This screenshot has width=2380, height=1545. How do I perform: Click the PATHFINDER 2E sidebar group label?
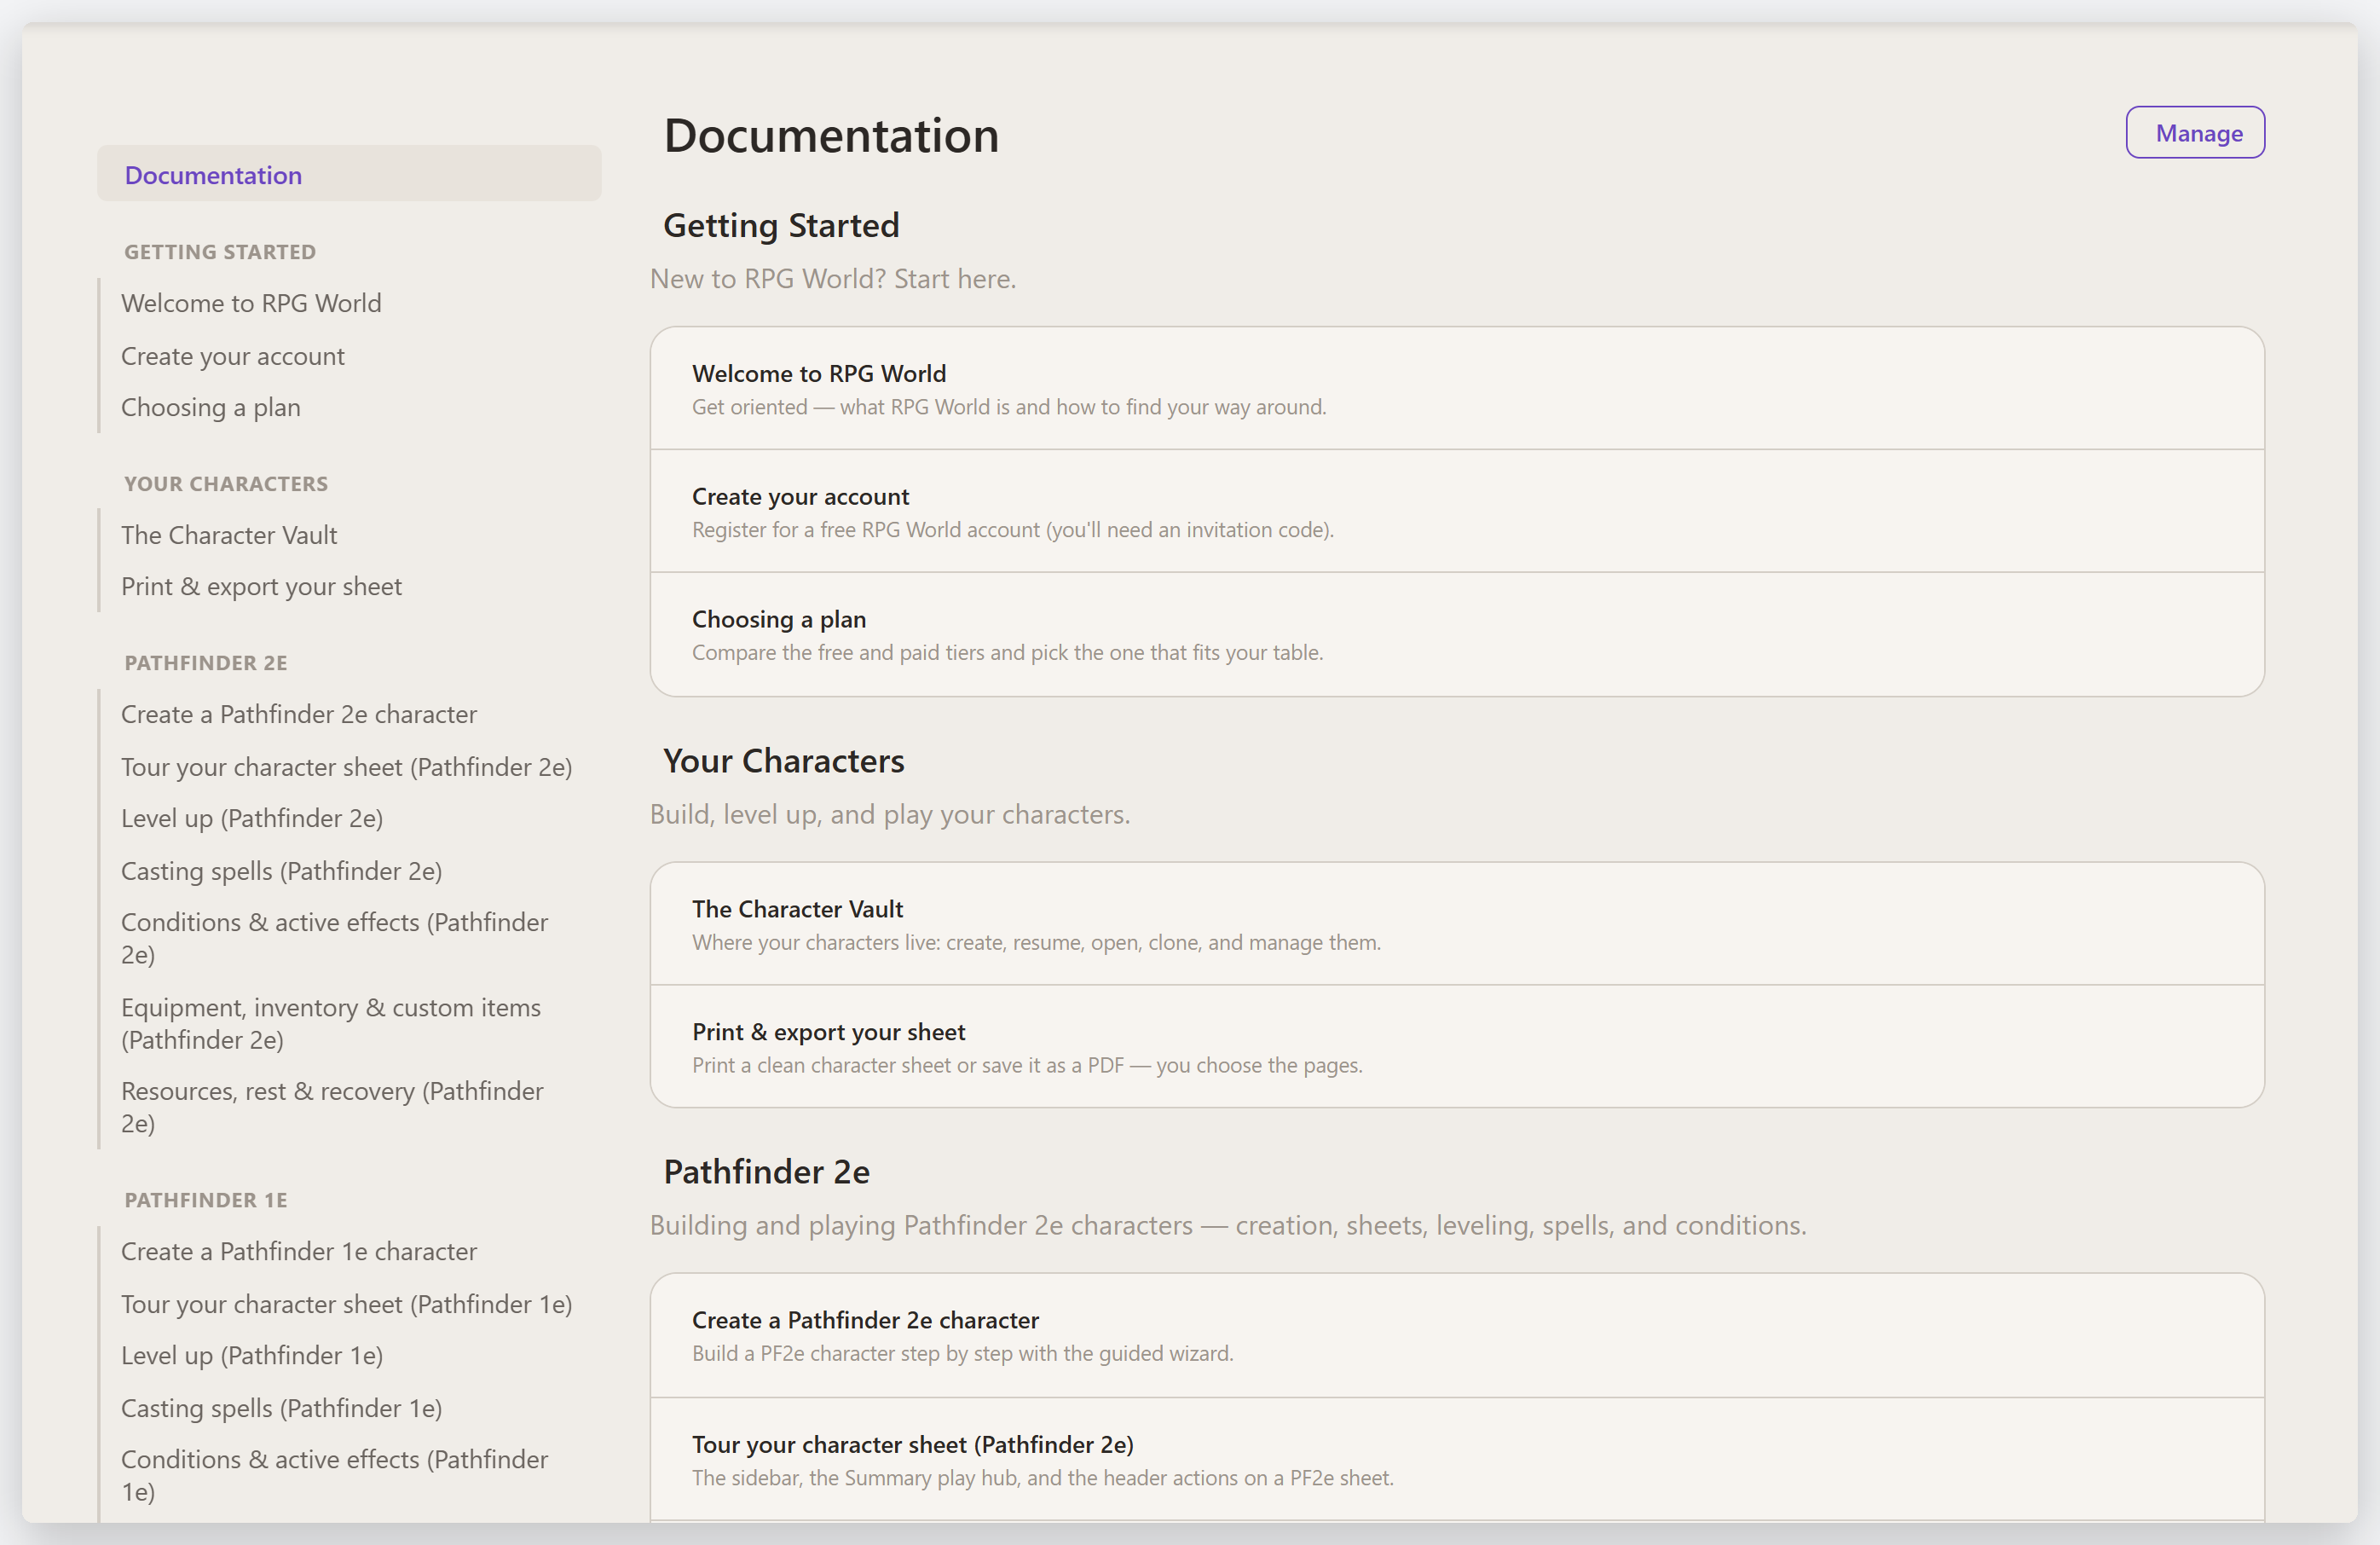tap(206, 663)
